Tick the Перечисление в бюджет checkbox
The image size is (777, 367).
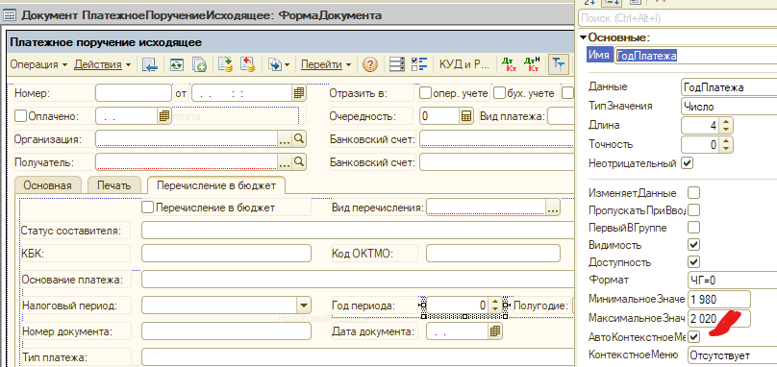point(147,207)
